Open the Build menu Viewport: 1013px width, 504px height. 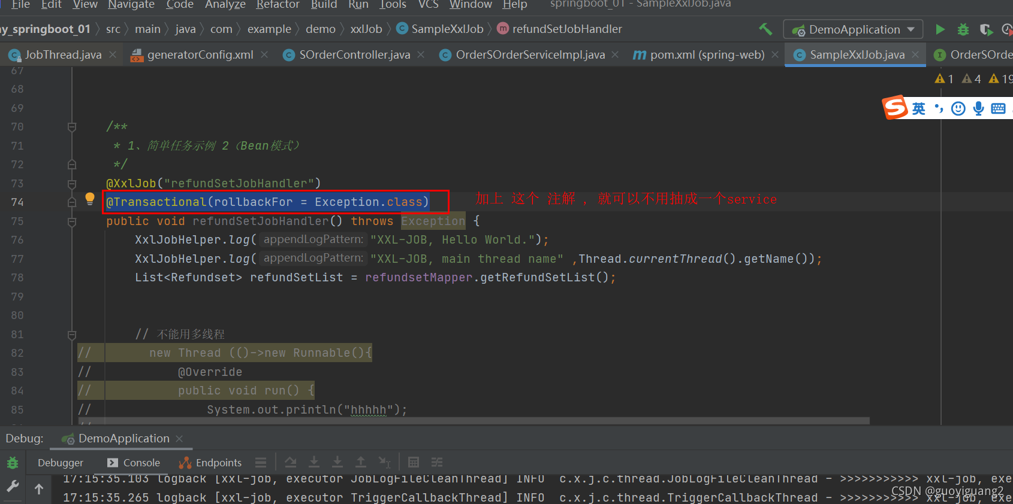[x=324, y=4]
